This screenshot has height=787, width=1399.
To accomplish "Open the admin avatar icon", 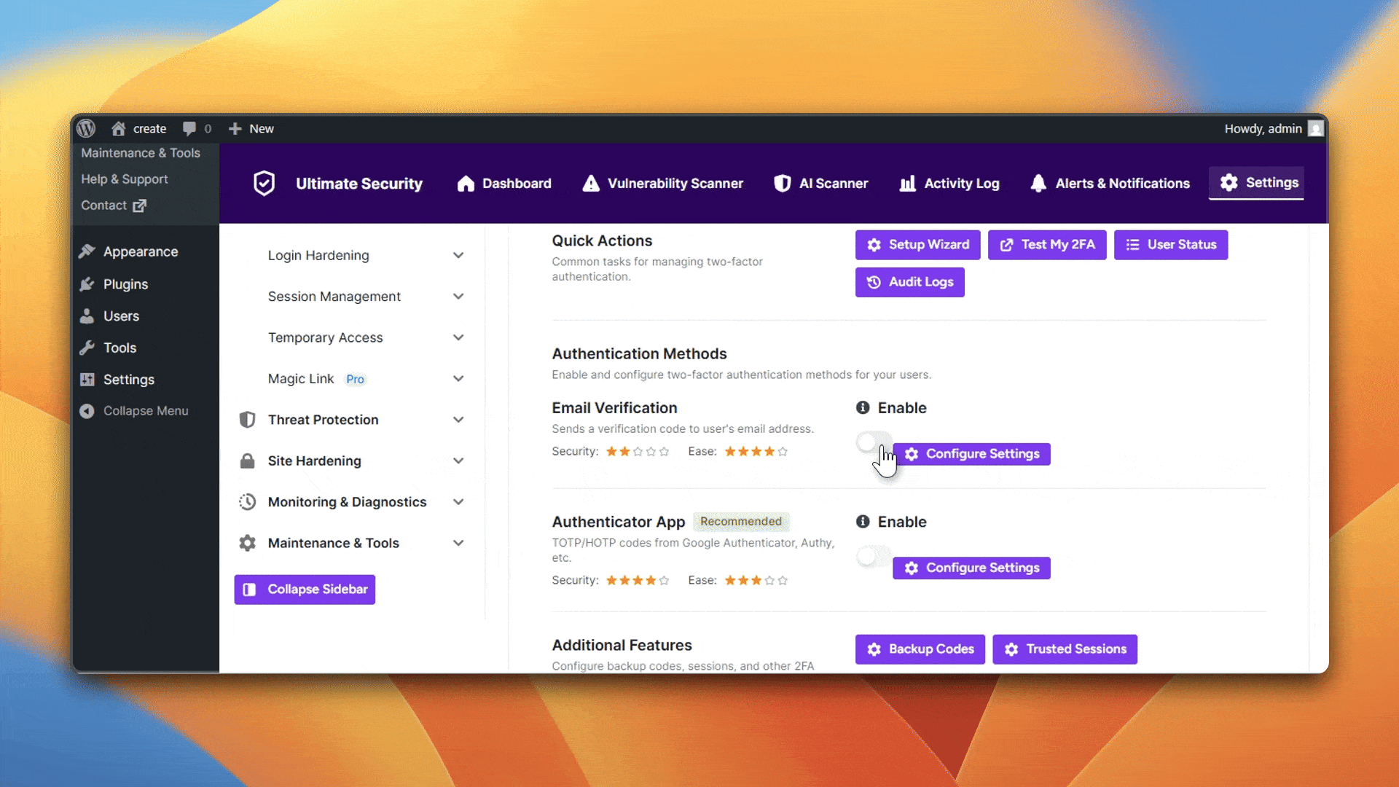I will (x=1315, y=128).
